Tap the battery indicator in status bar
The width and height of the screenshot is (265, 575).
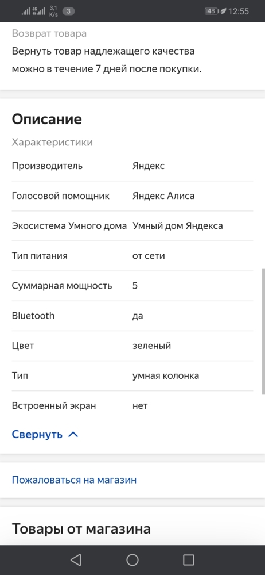pyautogui.click(x=212, y=11)
